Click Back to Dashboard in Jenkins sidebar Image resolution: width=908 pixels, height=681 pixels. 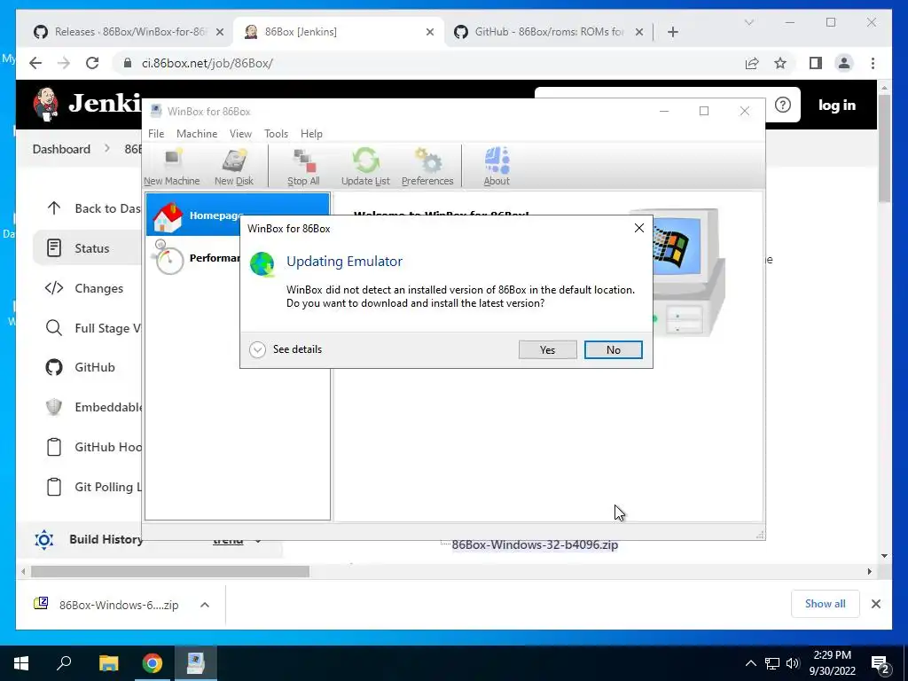pos(88,208)
